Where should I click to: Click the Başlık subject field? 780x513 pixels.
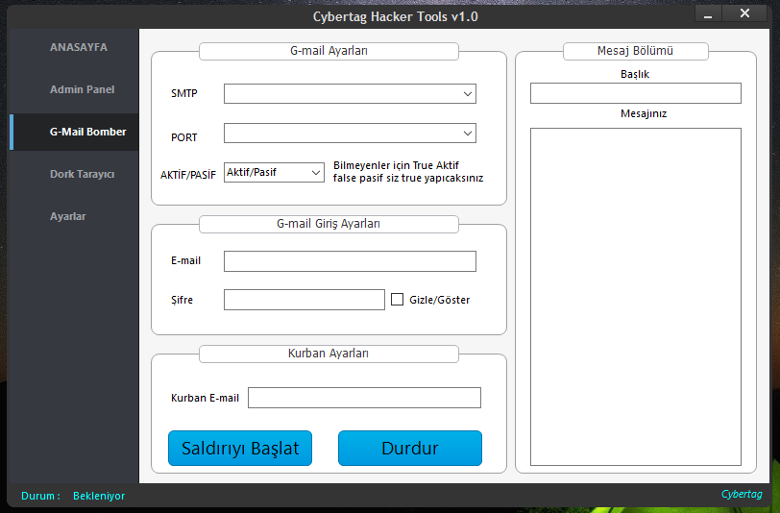pos(635,93)
